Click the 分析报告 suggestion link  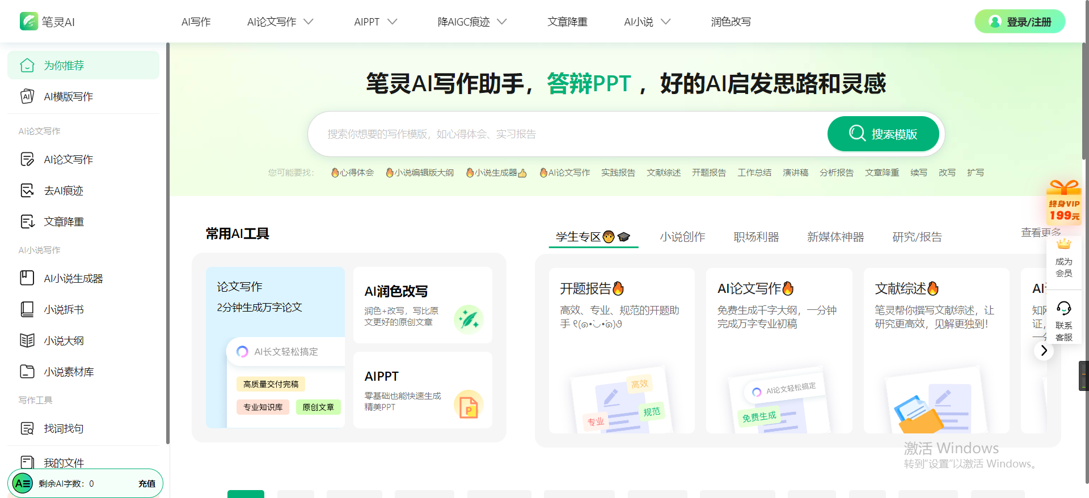click(837, 172)
